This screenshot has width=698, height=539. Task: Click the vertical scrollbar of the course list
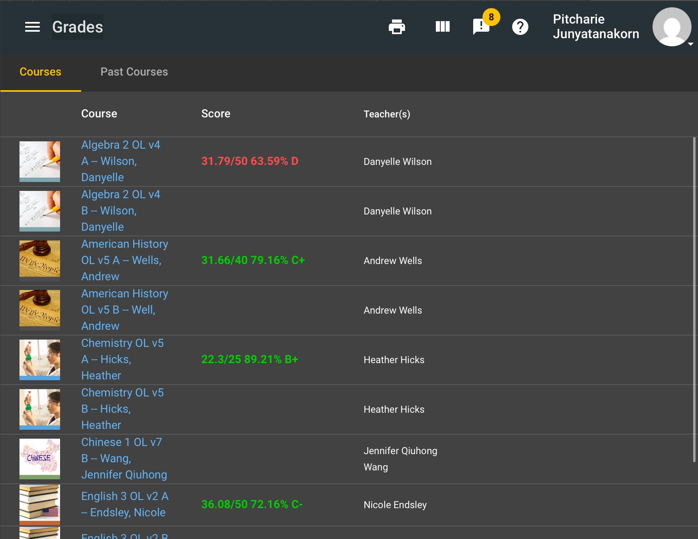pyautogui.click(x=694, y=300)
